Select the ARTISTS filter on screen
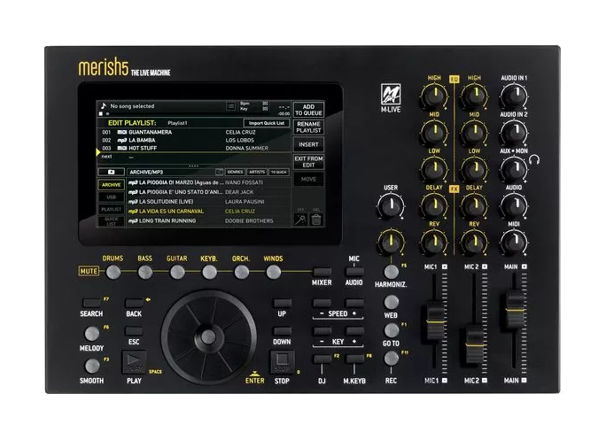 [x=257, y=172]
